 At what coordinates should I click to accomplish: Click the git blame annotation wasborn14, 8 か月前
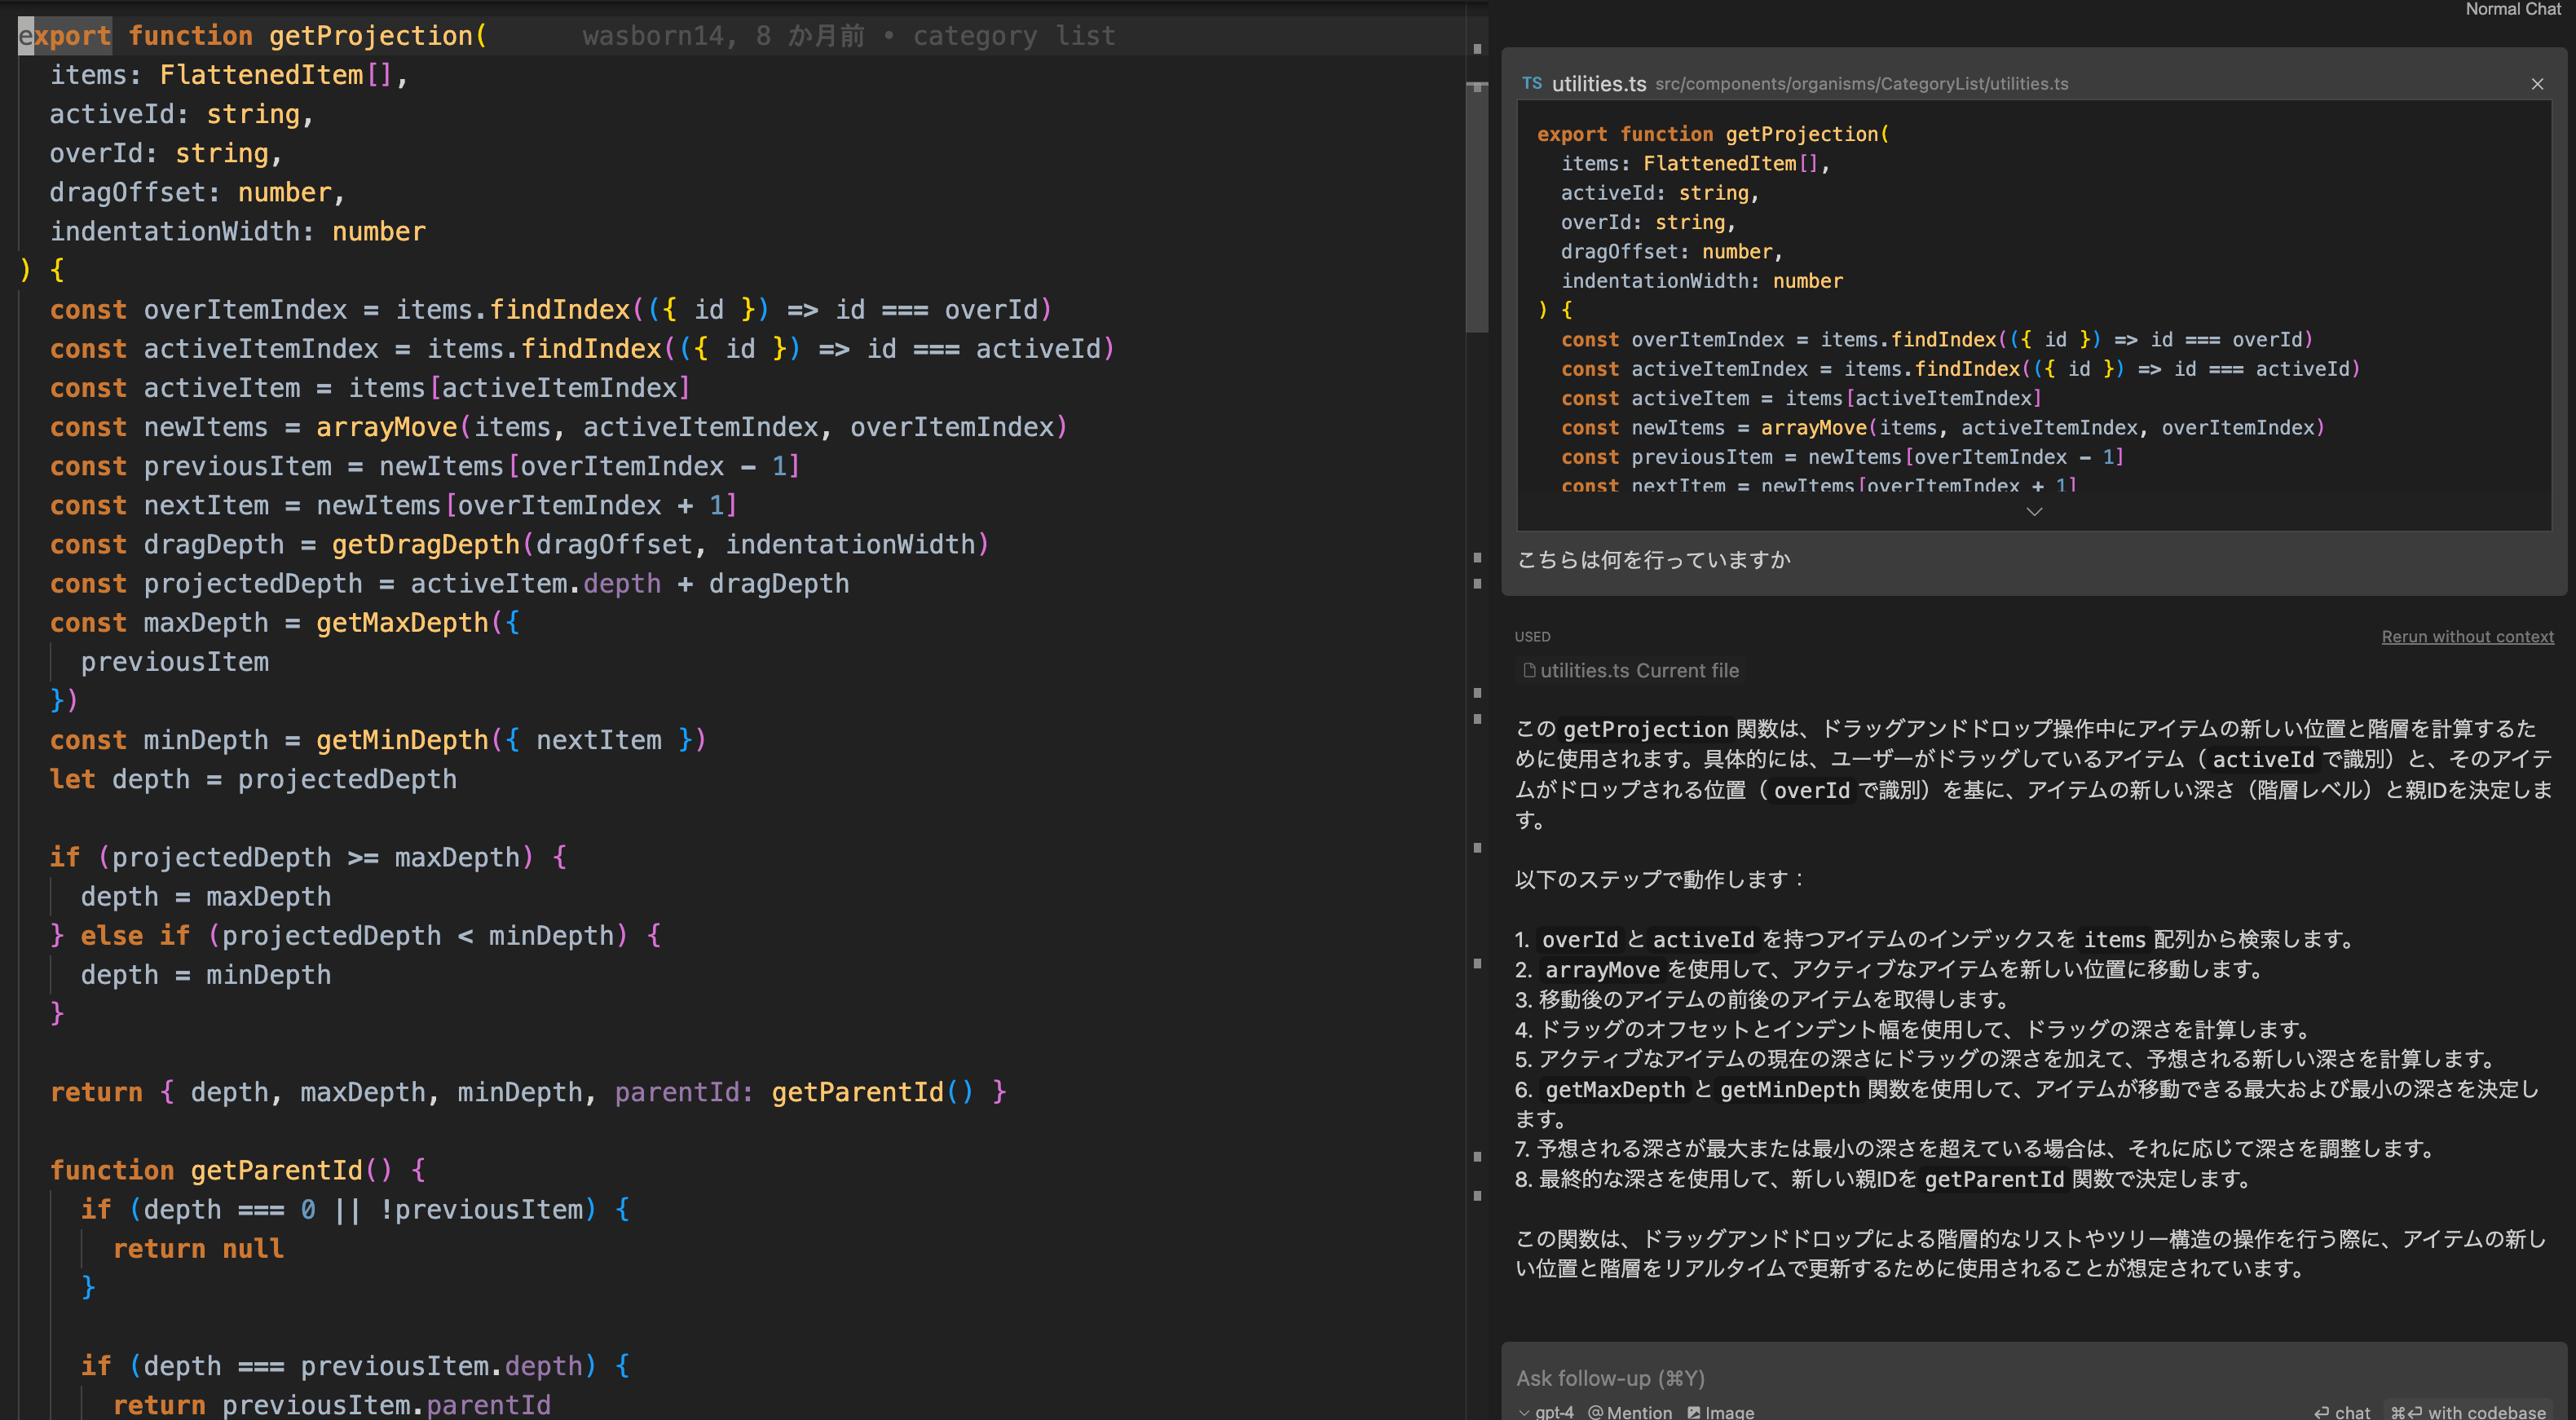click(726, 35)
